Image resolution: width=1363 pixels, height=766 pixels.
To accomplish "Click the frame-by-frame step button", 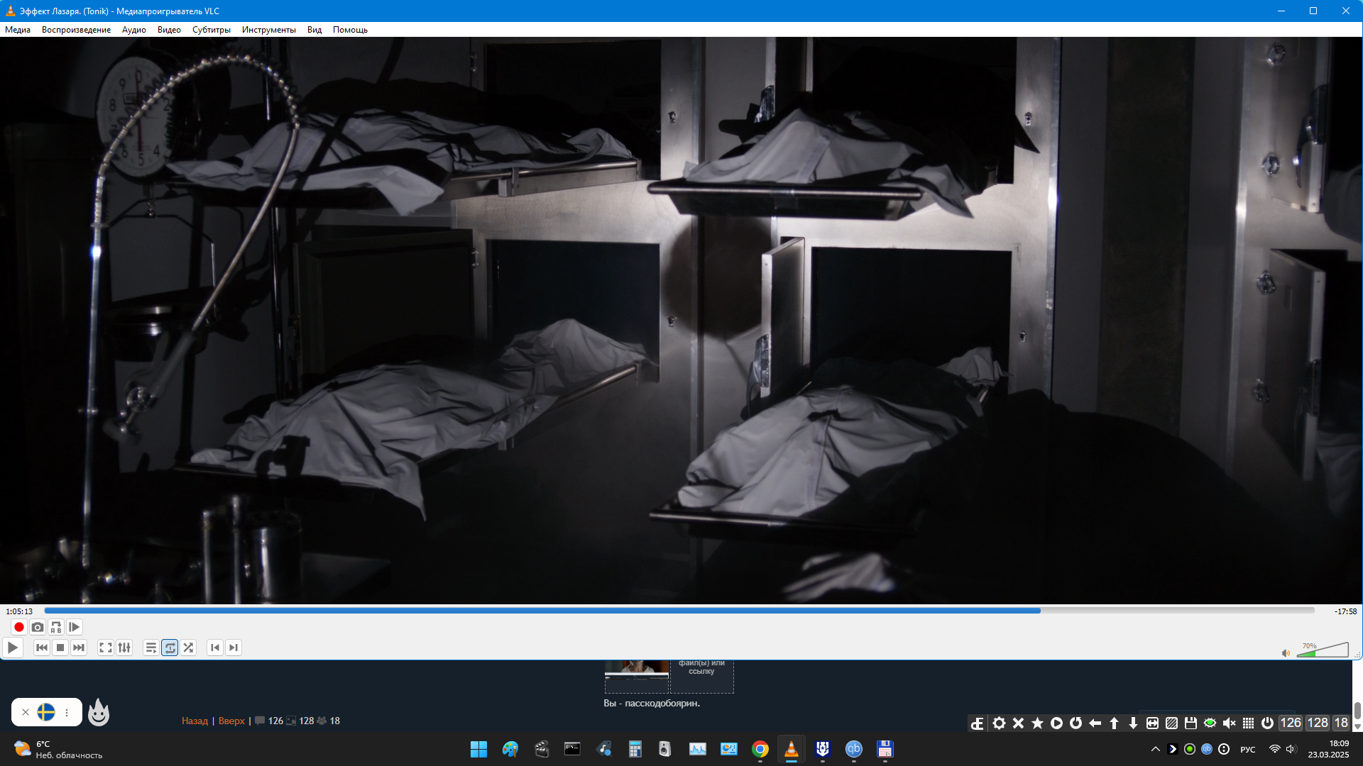I will tap(75, 627).
